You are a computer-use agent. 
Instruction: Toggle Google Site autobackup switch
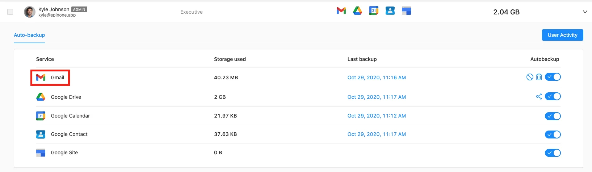click(553, 153)
